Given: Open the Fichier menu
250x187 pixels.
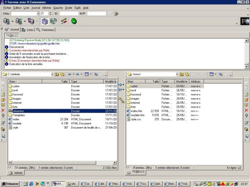Looking at the screenshot, I should (x=7, y=7).
